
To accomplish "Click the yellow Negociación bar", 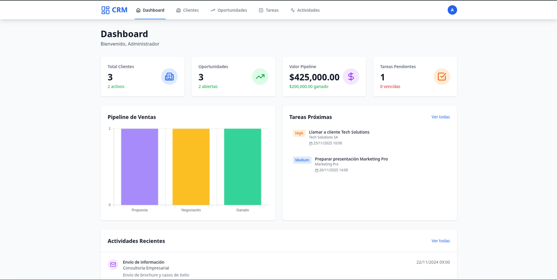I will click(x=191, y=167).
